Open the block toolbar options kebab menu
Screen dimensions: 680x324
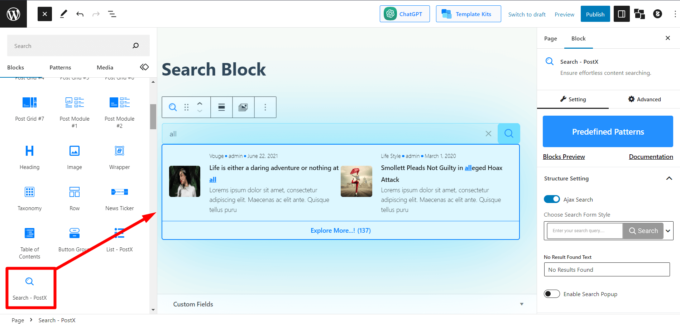click(x=265, y=107)
